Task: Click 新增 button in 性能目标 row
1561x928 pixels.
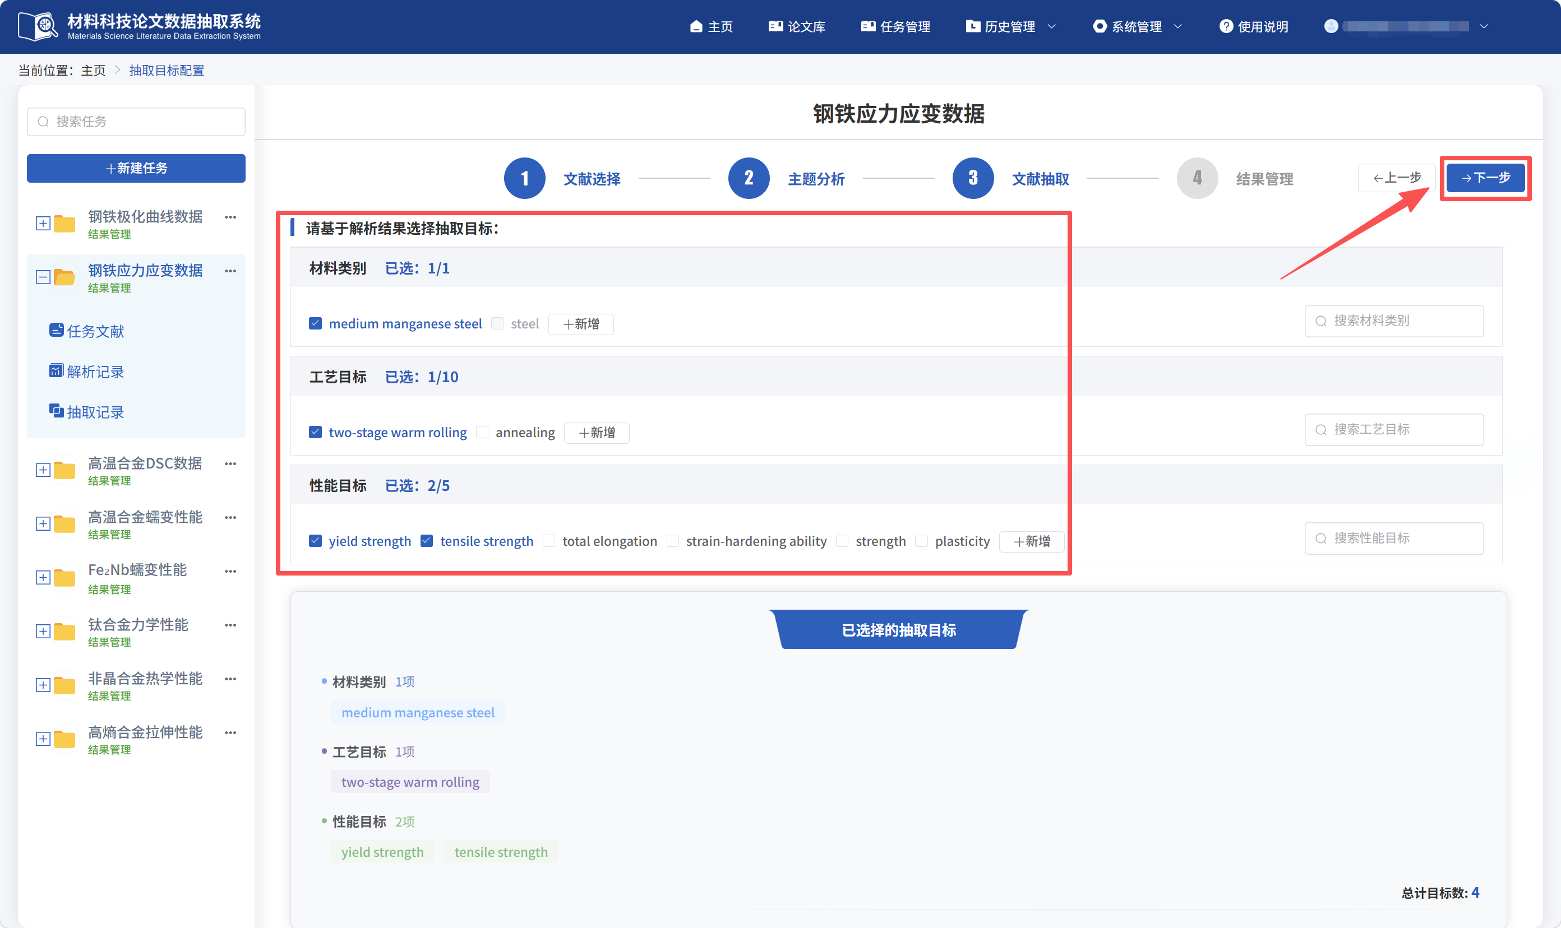Action: coord(1032,541)
